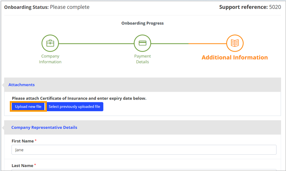This screenshot has width=286, height=171.
Task: Click the collapse arrow beside Attachments
Action: (3, 85)
